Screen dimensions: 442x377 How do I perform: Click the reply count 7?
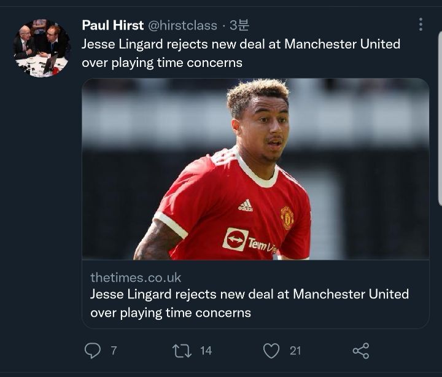(x=114, y=350)
